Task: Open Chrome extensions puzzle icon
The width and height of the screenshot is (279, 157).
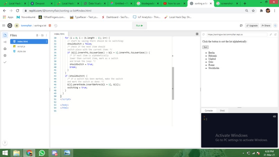Action: point(261,11)
